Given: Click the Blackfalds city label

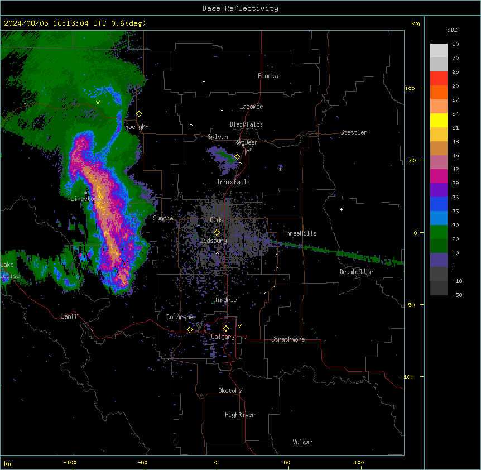Looking at the screenshot, I should coord(246,124).
